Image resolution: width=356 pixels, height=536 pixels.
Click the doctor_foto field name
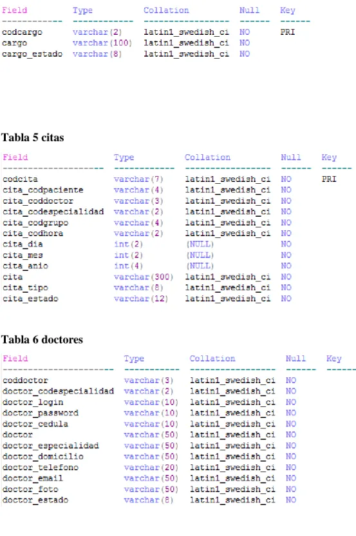pyautogui.click(x=30, y=489)
